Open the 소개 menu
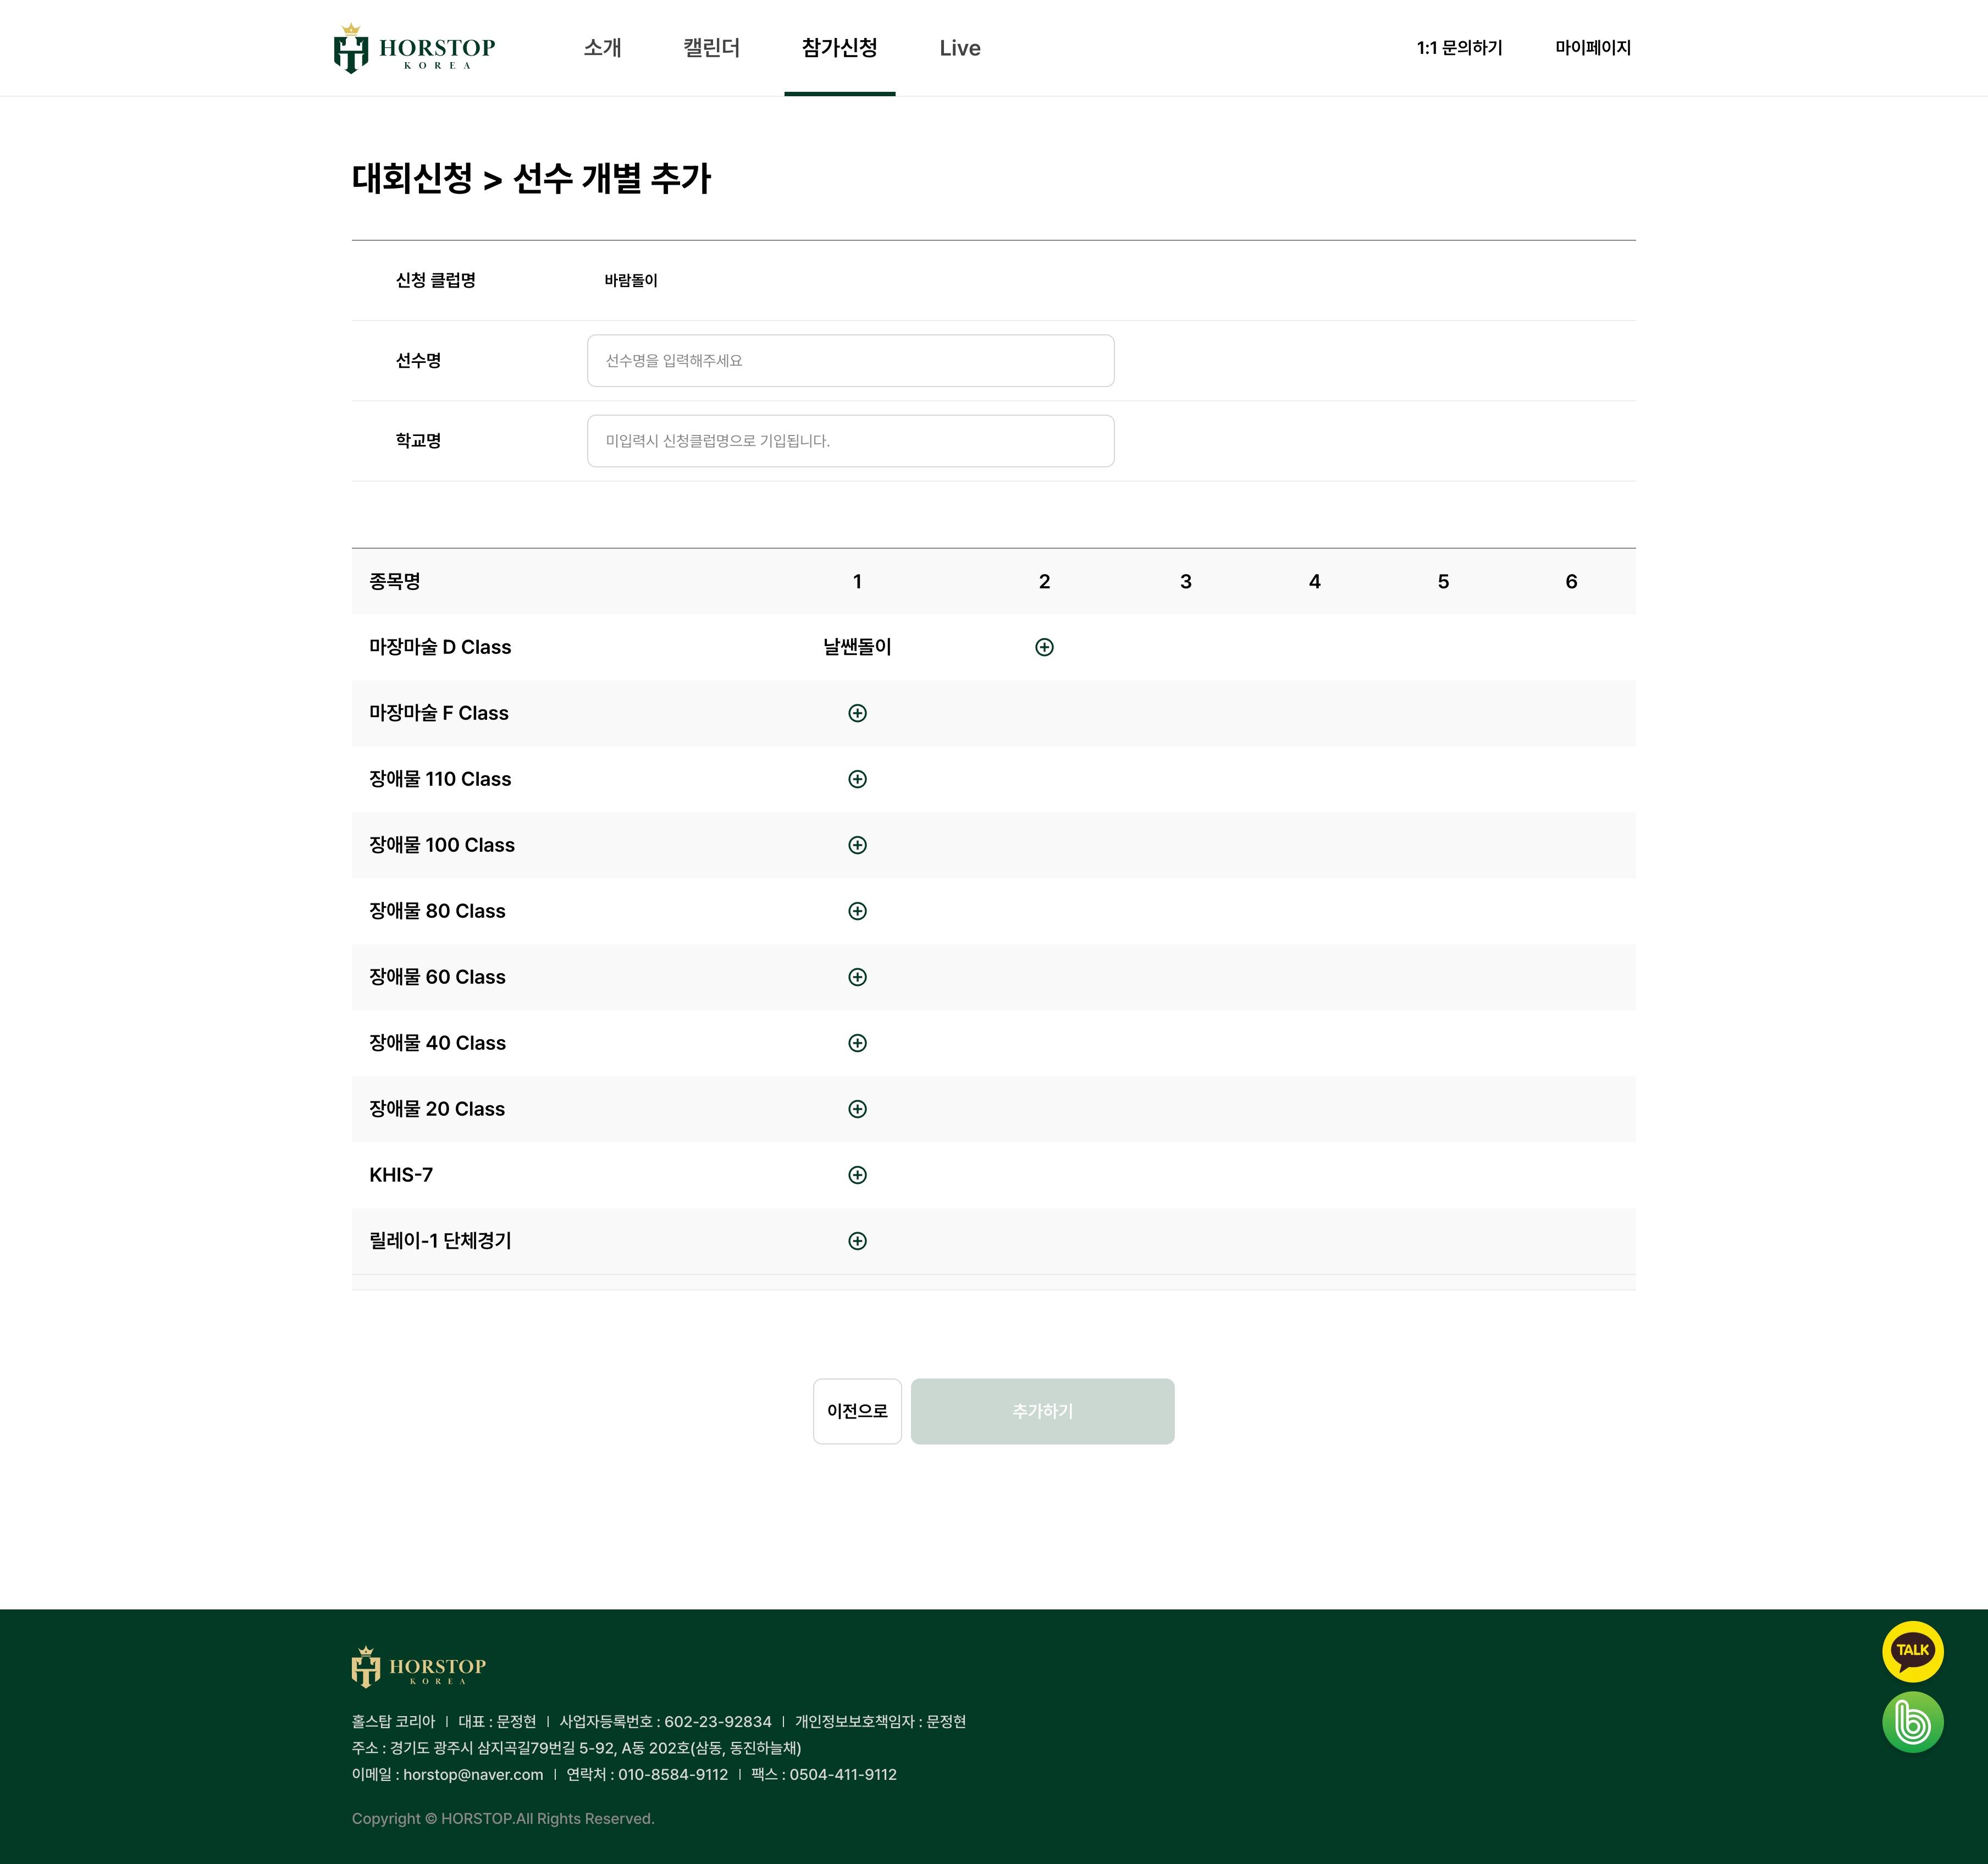 602,48
